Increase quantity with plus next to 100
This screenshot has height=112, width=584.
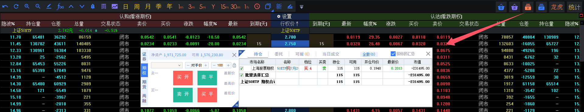228,65
